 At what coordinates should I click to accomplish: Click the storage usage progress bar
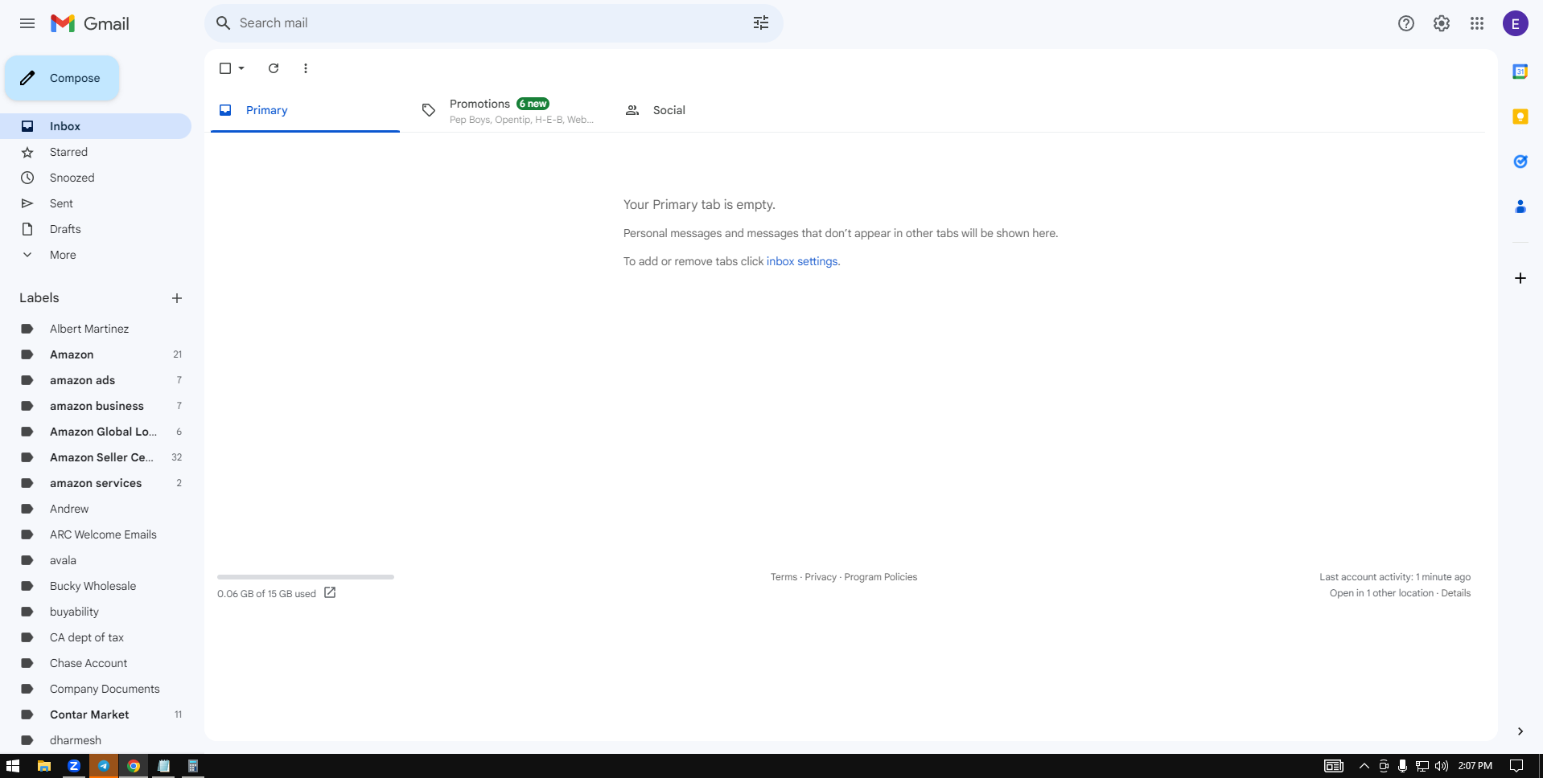306,577
